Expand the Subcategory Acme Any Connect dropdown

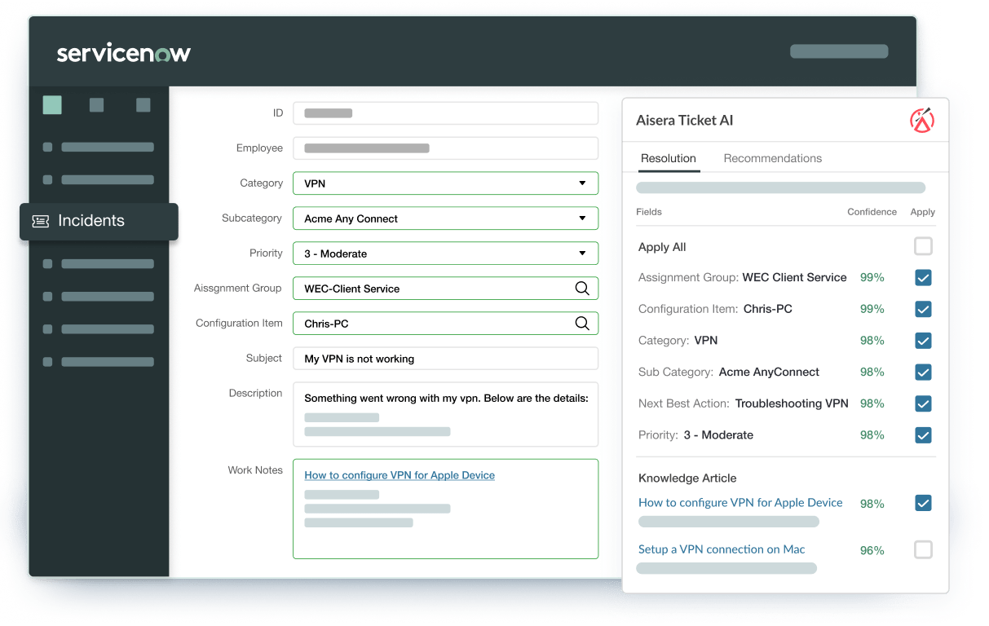(x=582, y=218)
